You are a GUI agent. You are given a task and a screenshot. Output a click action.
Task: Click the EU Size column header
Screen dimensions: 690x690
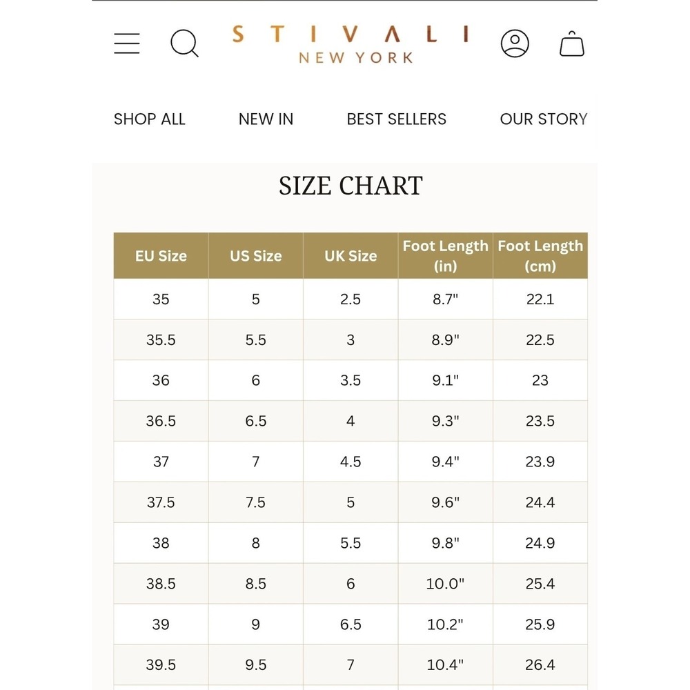pos(161,256)
